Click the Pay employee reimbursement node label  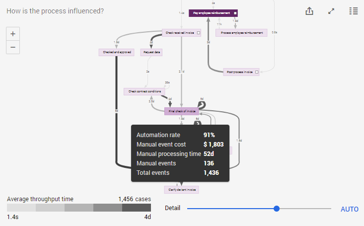[x=211, y=13]
